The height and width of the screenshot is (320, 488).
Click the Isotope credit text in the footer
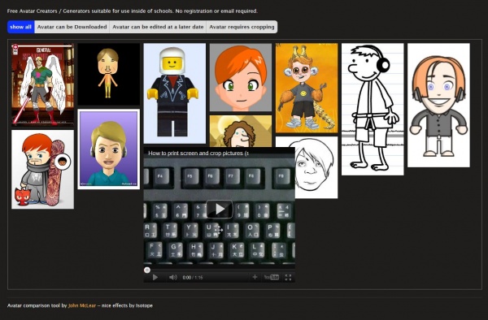144,305
